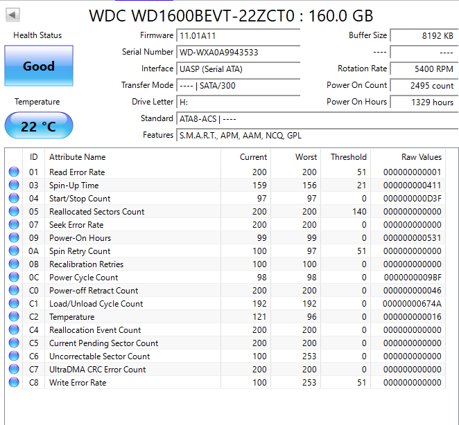
Task: Select the Reallocated Sectors Count attribute name
Action: pos(96,212)
